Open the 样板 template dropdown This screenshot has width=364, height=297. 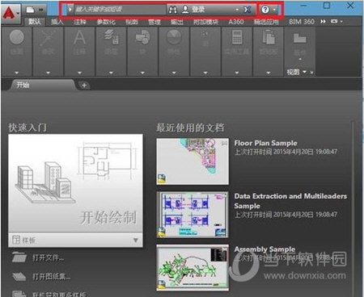click(75, 240)
